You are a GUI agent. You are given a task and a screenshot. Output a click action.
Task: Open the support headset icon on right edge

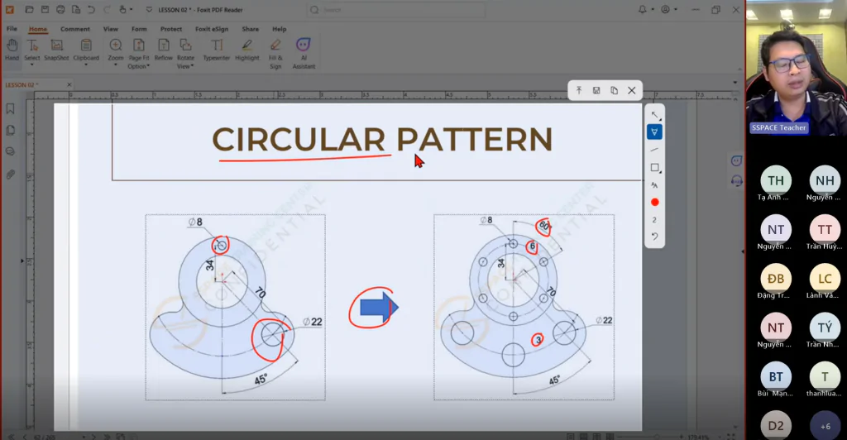coord(736,181)
